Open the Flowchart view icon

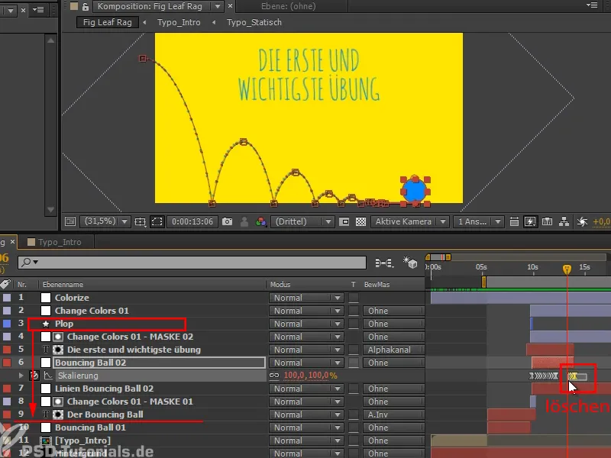(x=565, y=221)
